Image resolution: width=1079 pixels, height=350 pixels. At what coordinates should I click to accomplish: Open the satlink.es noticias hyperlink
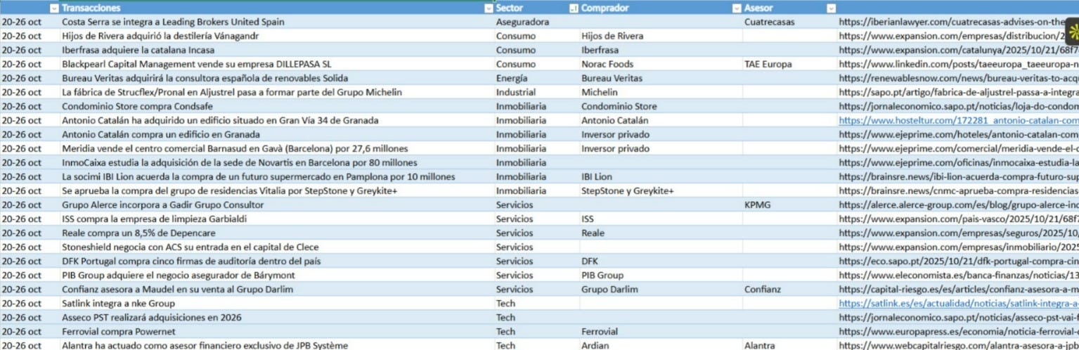pos(959,303)
